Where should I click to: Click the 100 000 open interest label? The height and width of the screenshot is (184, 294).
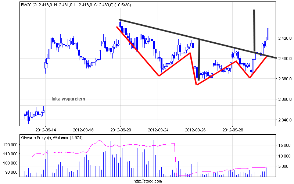pyautogui.click(x=10, y=163)
